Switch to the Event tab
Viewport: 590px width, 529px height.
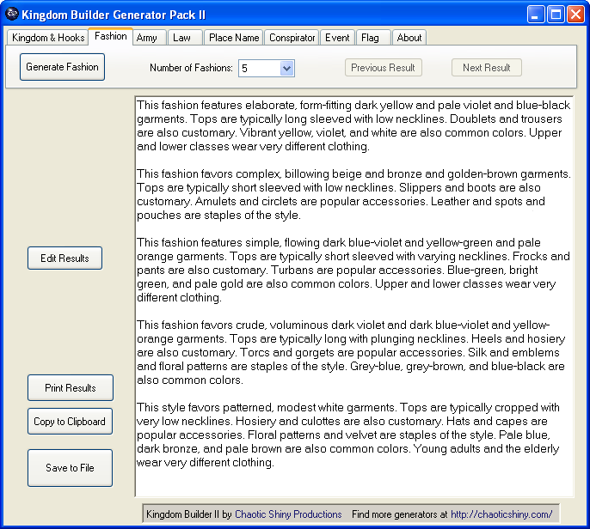click(x=337, y=38)
